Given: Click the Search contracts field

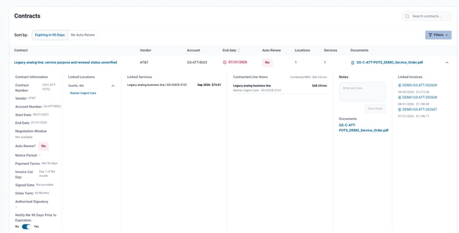Looking at the screenshot, I should (x=427, y=16).
